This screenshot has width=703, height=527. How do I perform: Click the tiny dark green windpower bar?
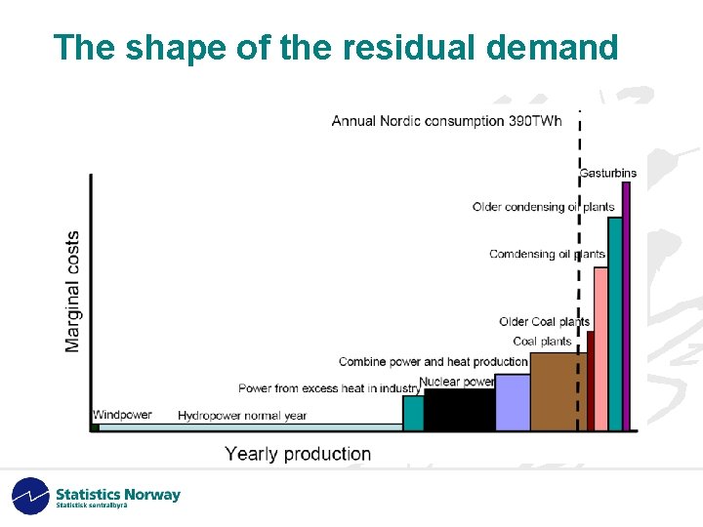(96, 427)
